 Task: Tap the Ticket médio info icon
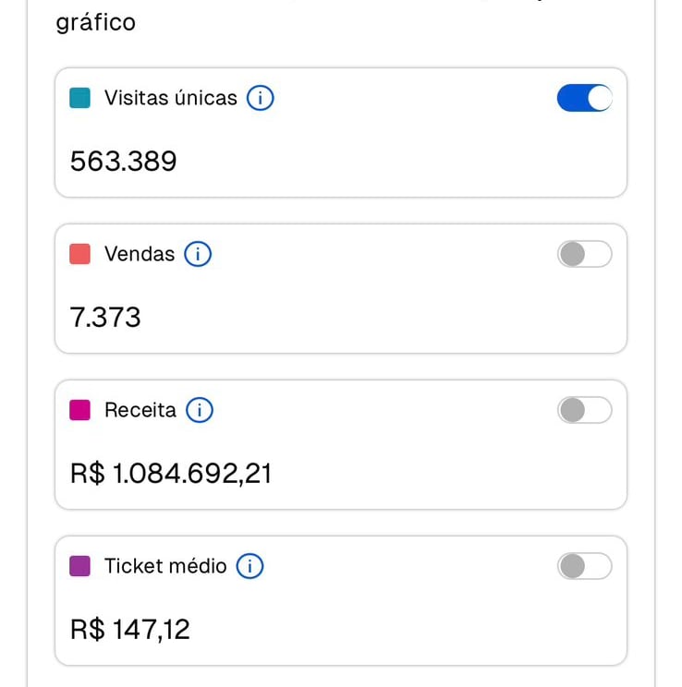[250, 566]
